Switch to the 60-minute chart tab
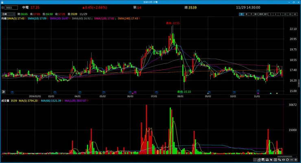This screenshot has height=163, width=301. (295, 14)
